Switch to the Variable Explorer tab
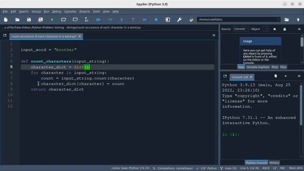 (x=258, y=67)
